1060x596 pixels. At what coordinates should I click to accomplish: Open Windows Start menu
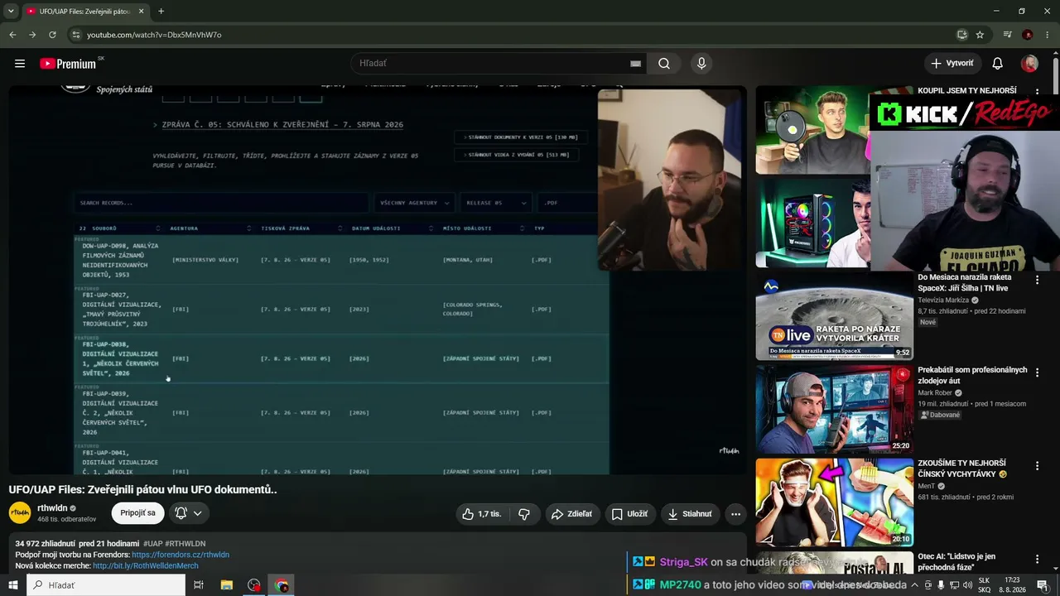tap(12, 585)
